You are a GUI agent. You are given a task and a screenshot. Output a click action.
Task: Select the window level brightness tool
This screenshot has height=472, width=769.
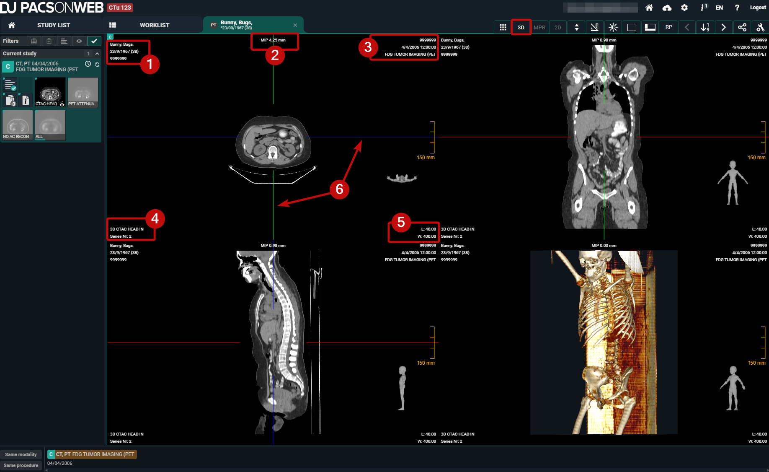click(613, 27)
